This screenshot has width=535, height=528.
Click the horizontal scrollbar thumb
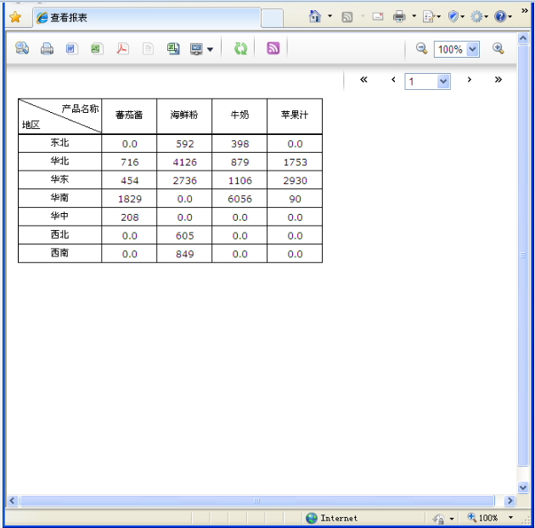tap(257, 501)
